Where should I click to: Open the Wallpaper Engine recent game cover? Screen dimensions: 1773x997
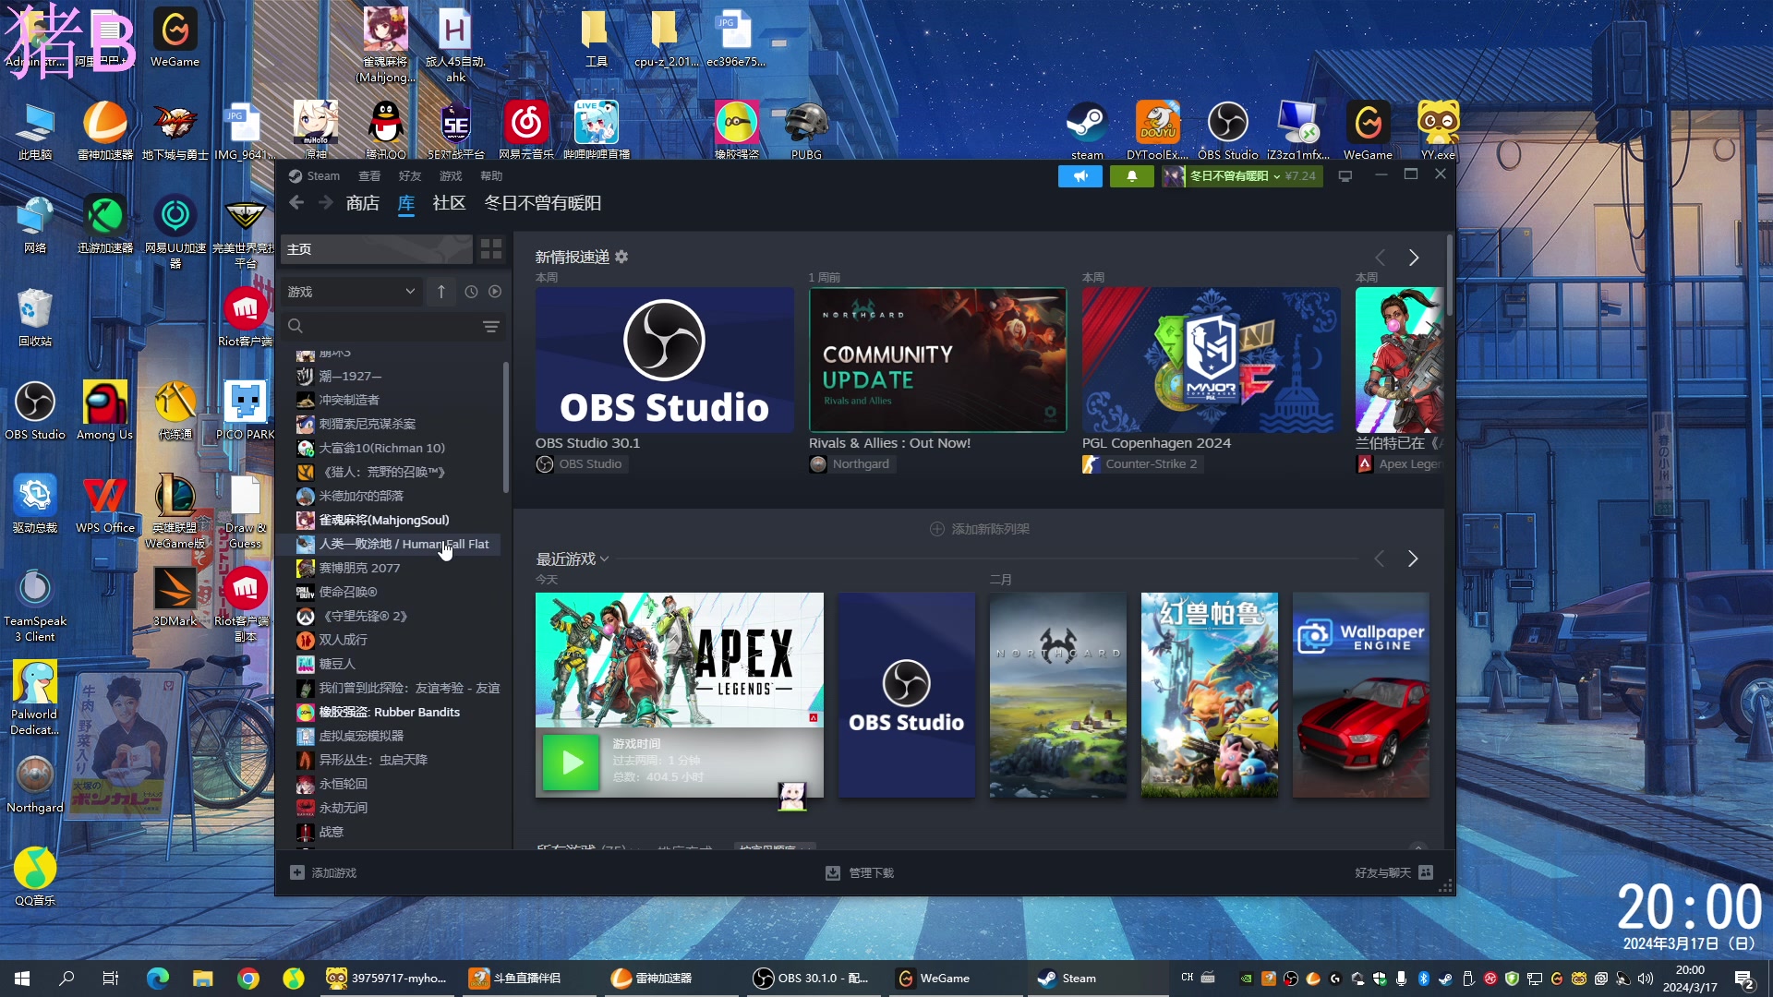[1360, 695]
